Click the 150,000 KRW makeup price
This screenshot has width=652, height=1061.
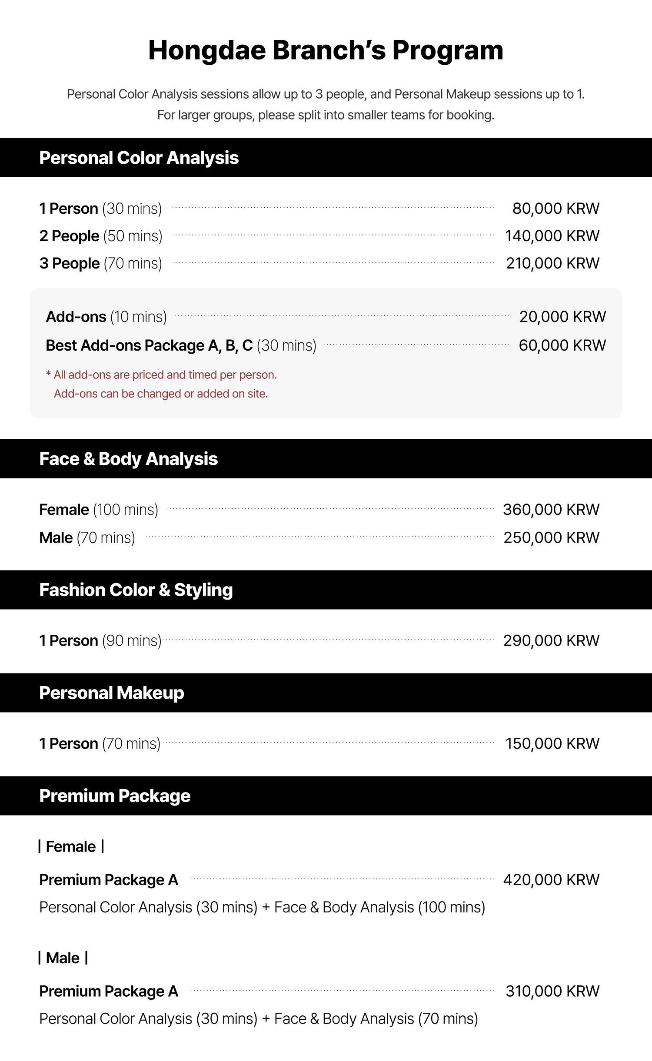552,744
